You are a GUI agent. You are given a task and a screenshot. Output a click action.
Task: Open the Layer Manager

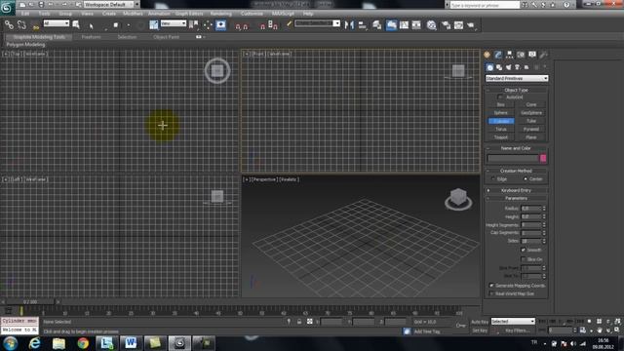click(x=377, y=25)
